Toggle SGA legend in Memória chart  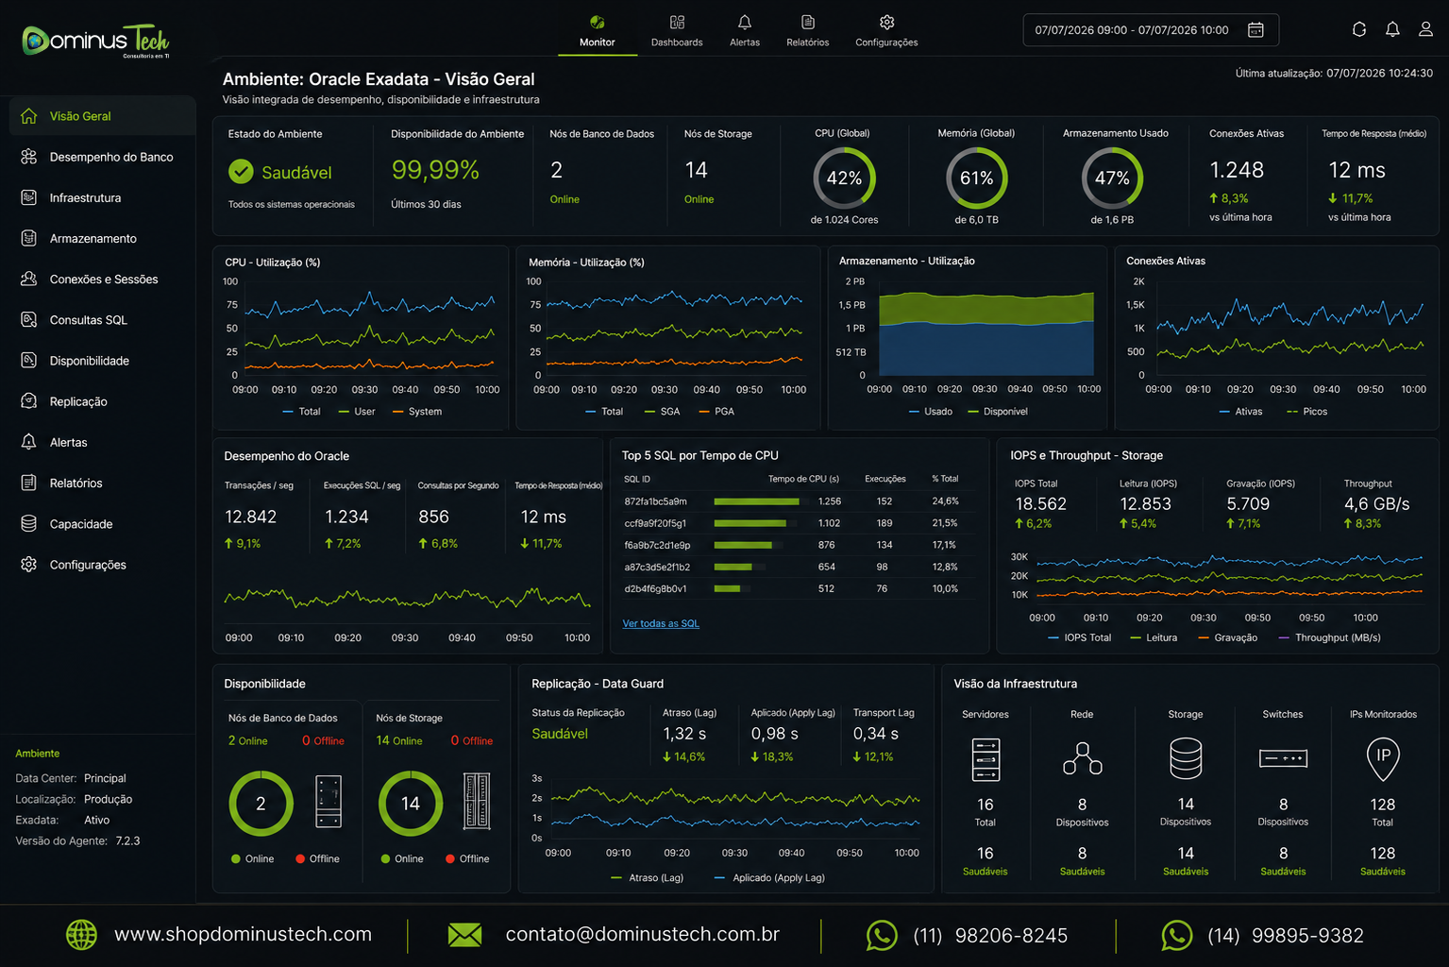(662, 412)
